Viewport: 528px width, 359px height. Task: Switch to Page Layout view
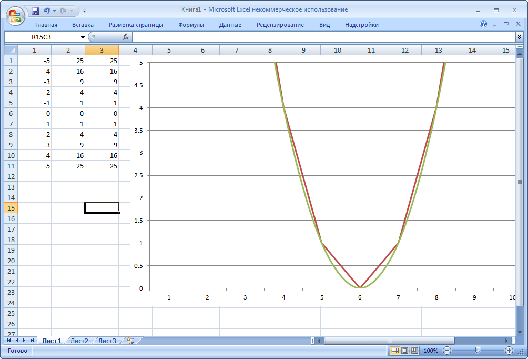tap(404, 351)
